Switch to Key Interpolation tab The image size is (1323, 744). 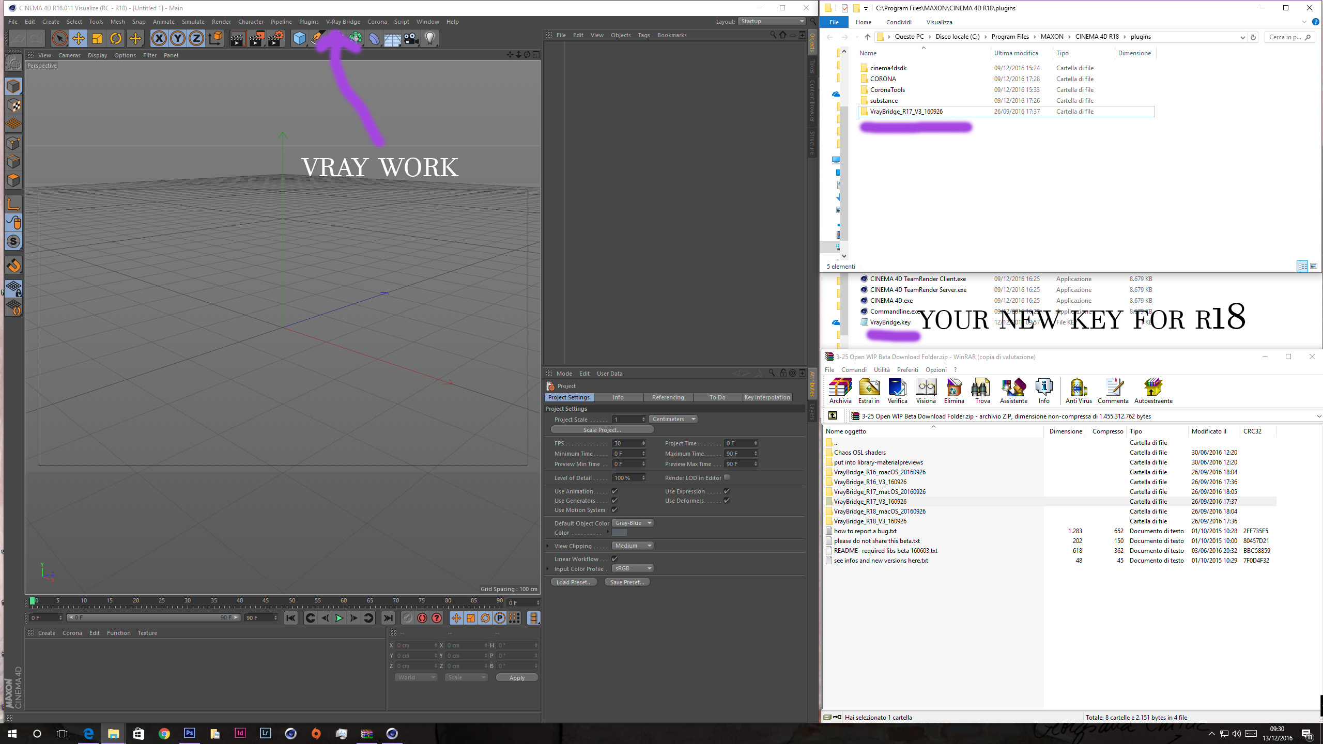pyautogui.click(x=767, y=397)
